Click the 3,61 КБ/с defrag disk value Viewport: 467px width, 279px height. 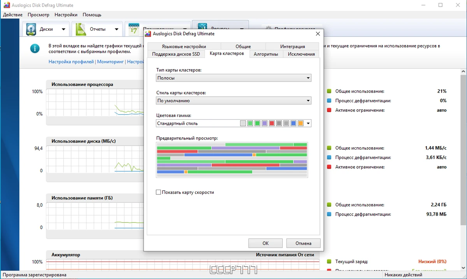pyautogui.click(x=435, y=158)
